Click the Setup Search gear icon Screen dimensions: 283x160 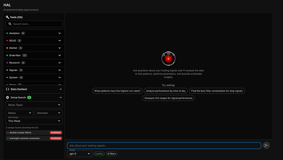(8, 97)
